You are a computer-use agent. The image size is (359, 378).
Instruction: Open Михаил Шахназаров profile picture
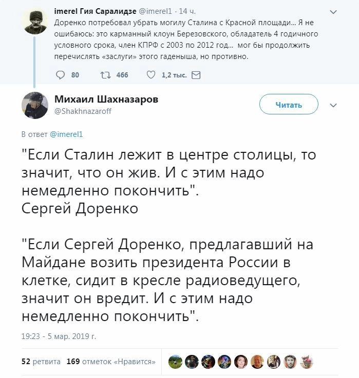click(34, 105)
